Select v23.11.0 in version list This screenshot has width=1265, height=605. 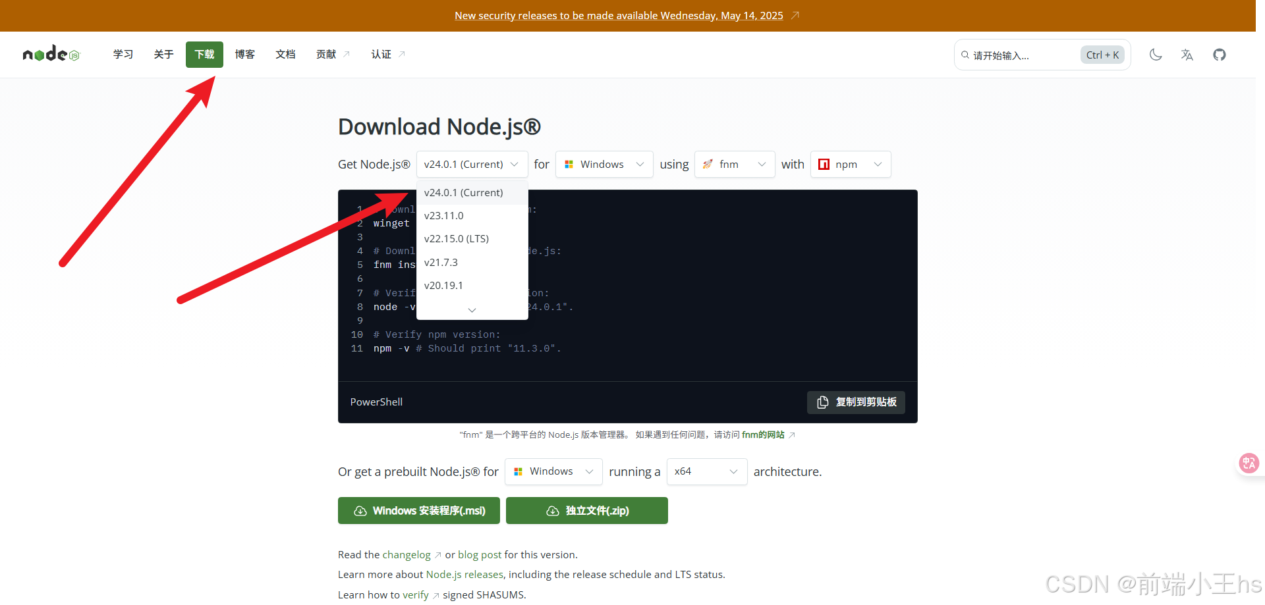click(472, 216)
